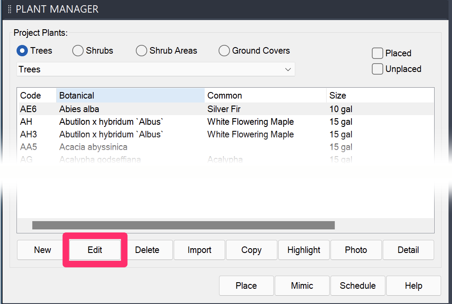Click the Highlight button
452x304 pixels.
click(x=304, y=250)
